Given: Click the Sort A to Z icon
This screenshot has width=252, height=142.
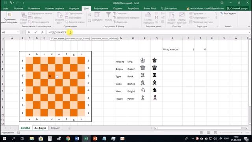Looking at the screenshot, I should [89, 15].
